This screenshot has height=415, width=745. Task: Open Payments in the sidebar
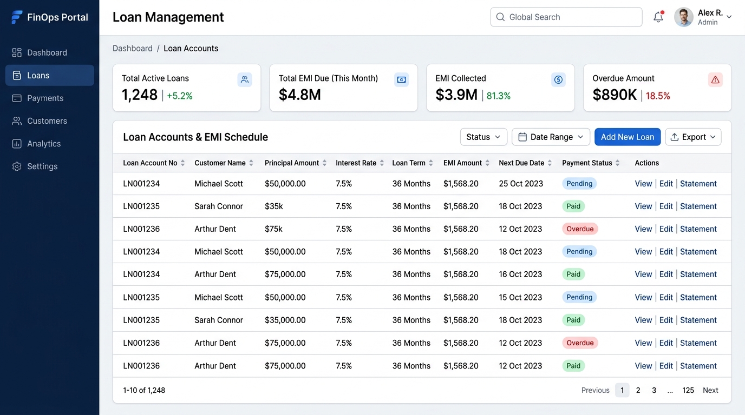point(49,98)
